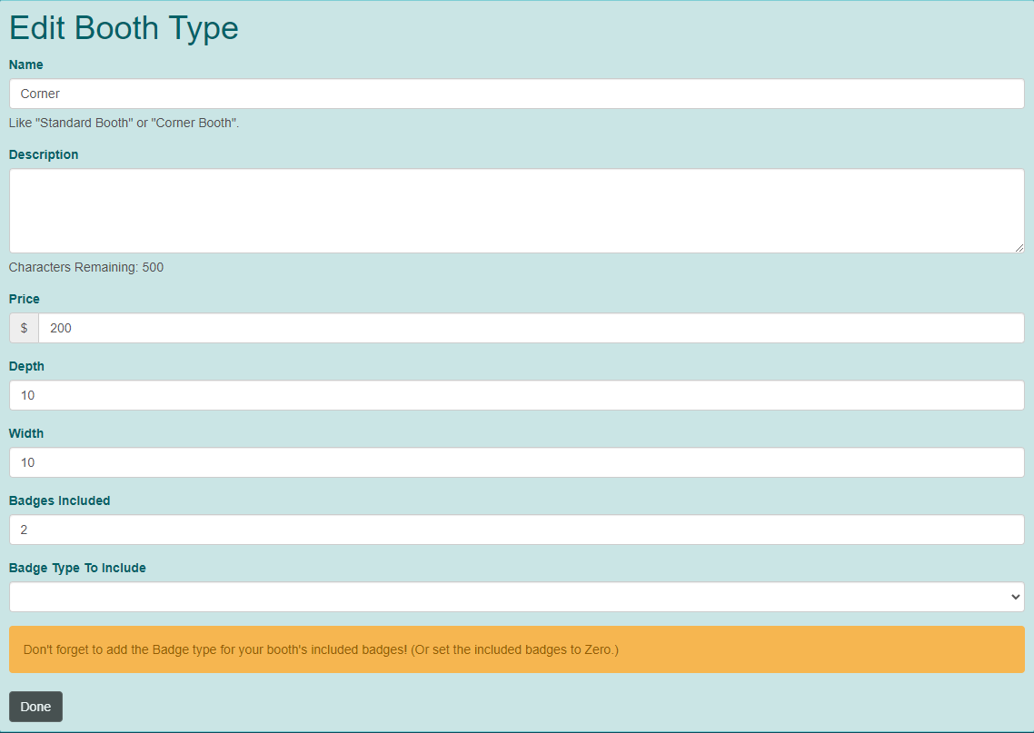Focus the Description text area
This screenshot has width=1034, height=733.
coord(516,211)
